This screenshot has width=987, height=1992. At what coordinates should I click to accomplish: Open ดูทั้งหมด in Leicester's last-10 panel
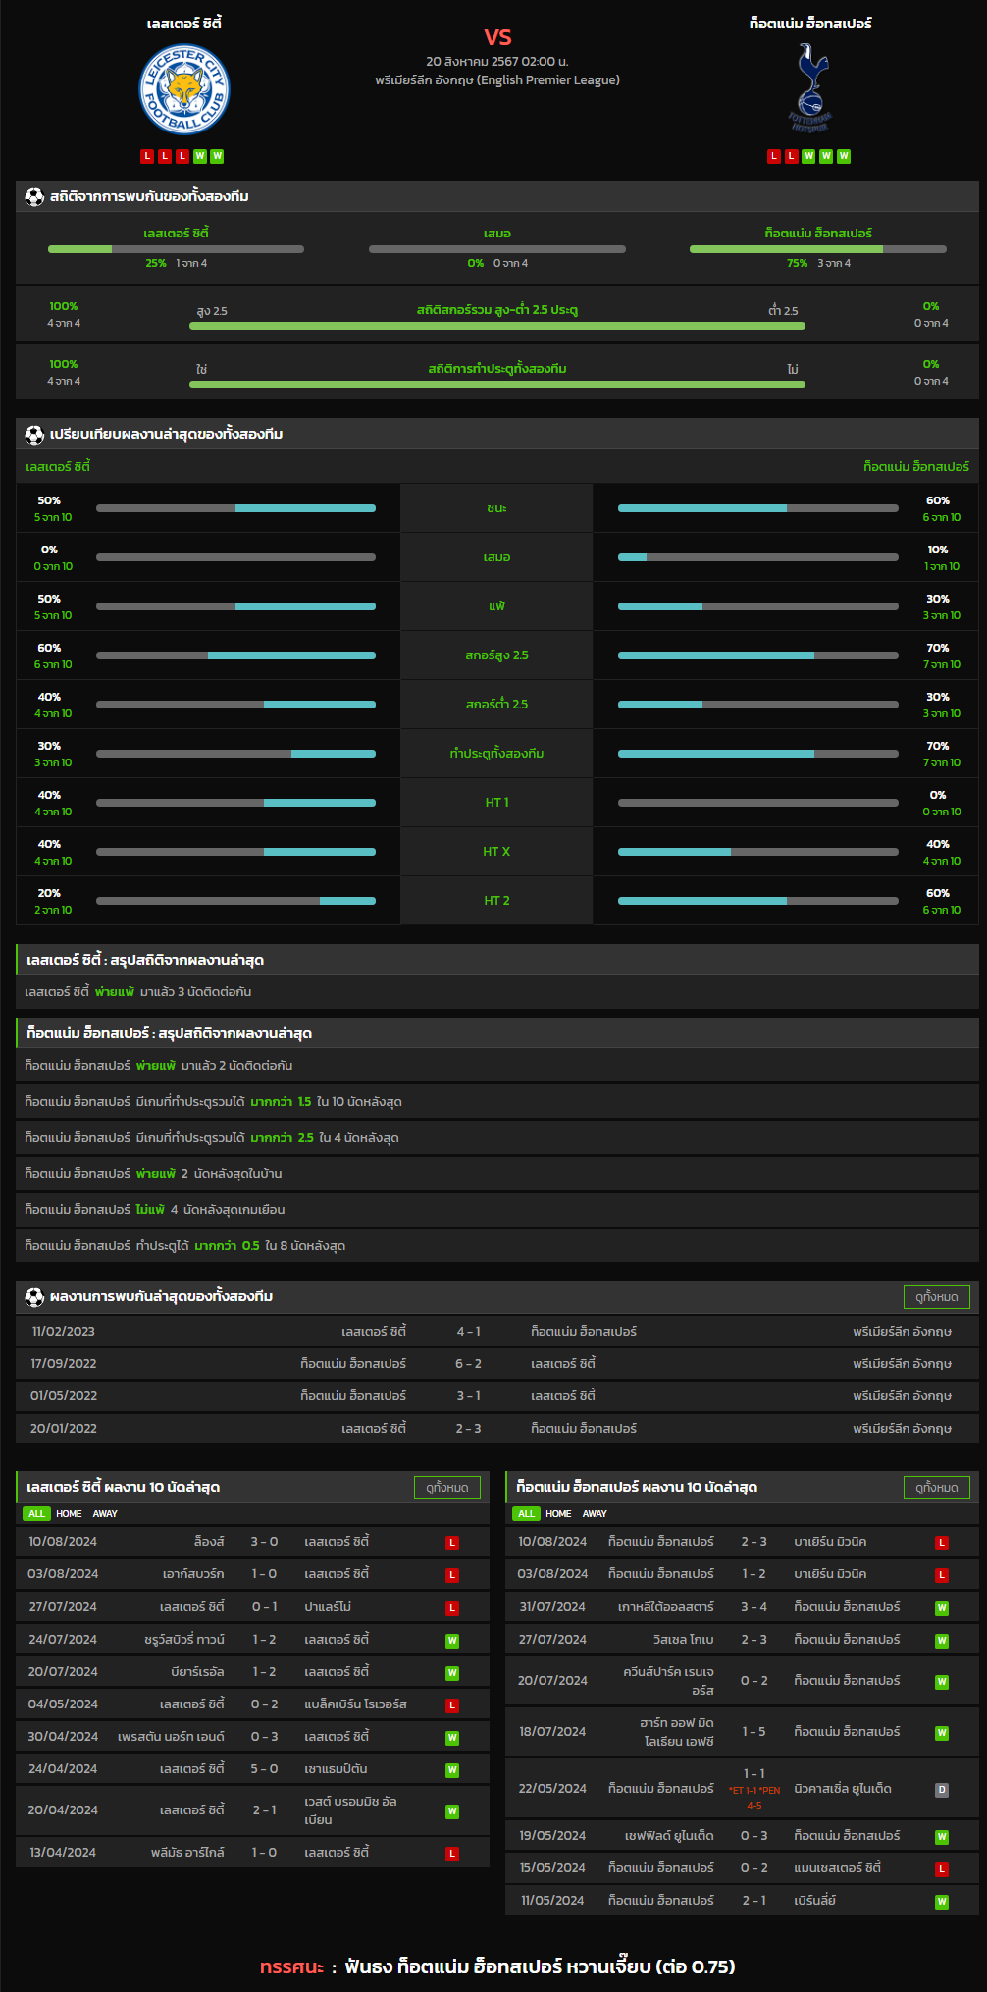447,1488
